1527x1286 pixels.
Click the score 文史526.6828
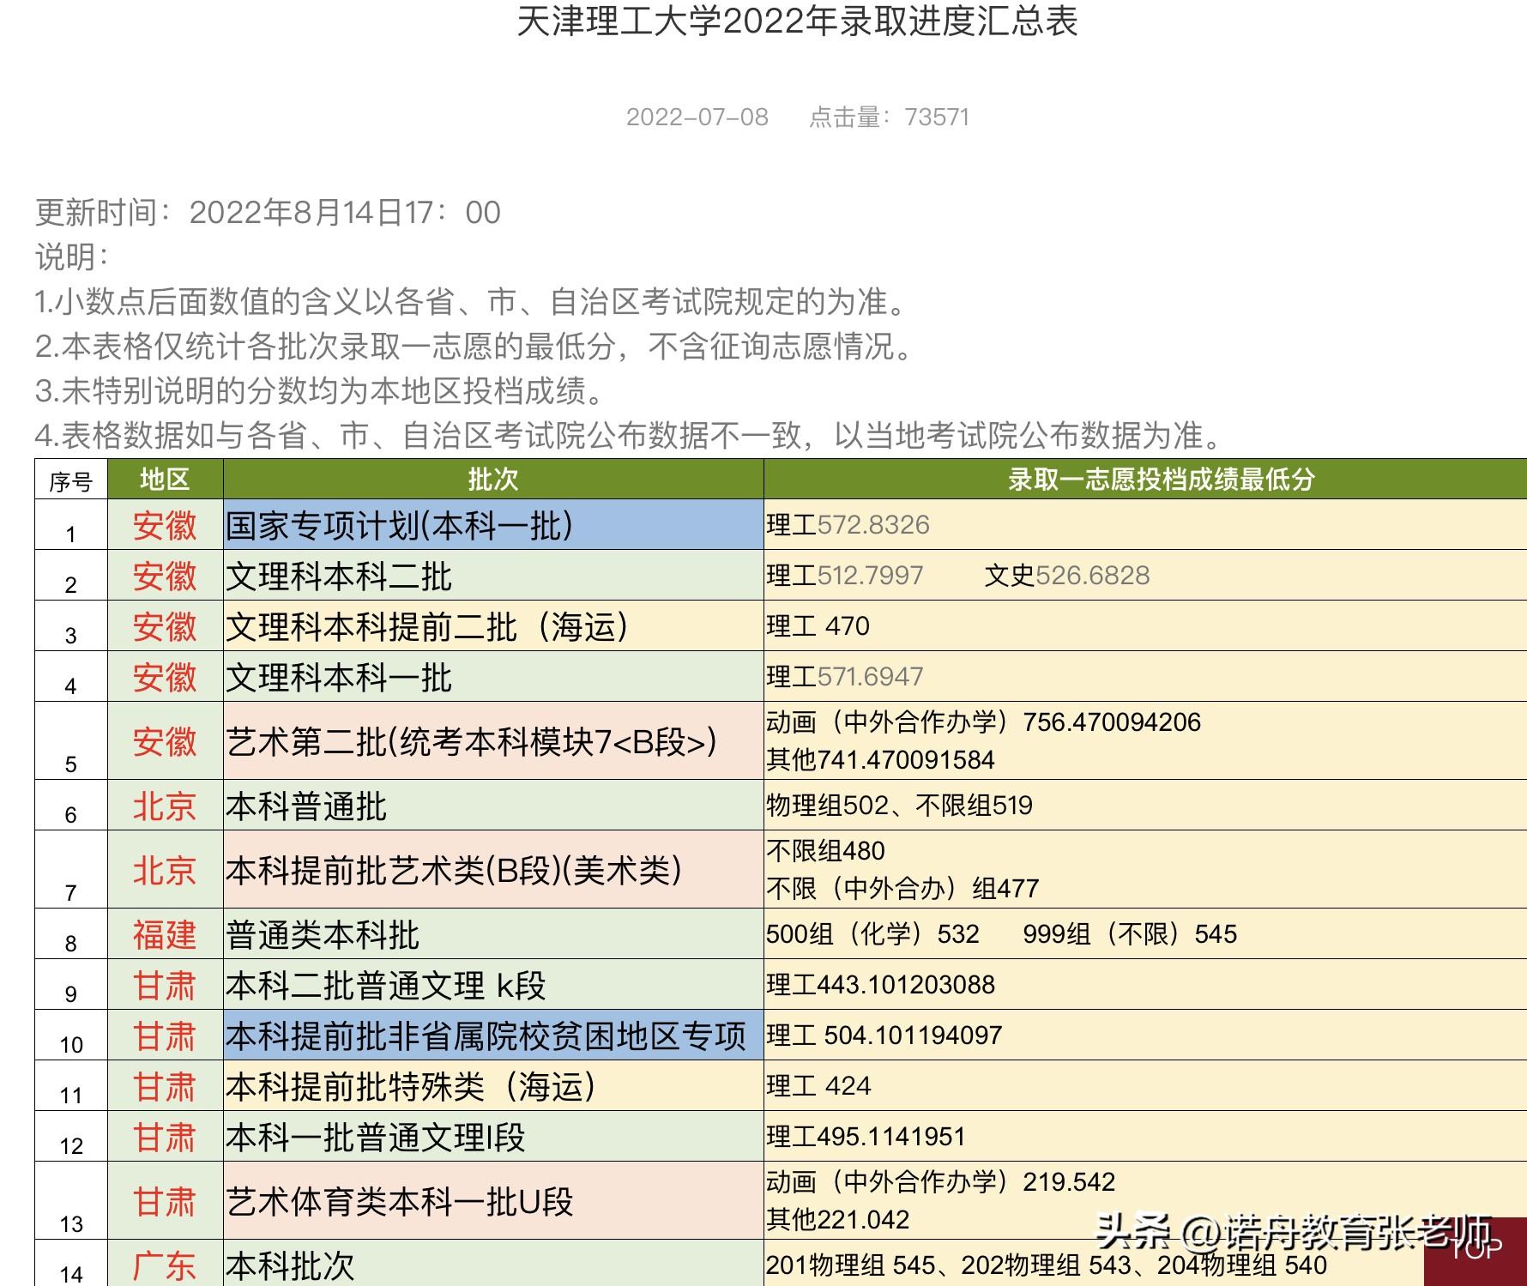click(1067, 576)
